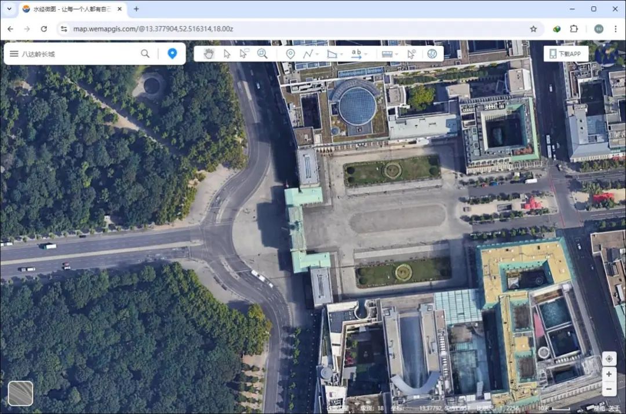The image size is (626, 414).
Task: Click the browser address bar URL
Action: coord(153,29)
